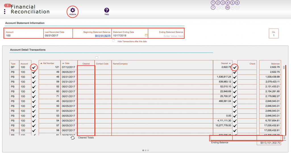Enable Hide Transactions after this date checkbox

(113, 41)
